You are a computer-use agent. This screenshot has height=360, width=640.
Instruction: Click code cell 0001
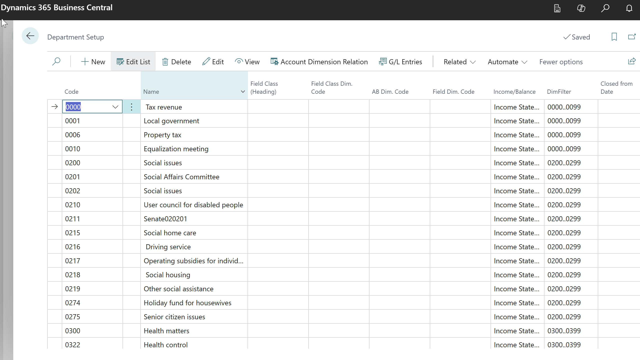click(92, 121)
